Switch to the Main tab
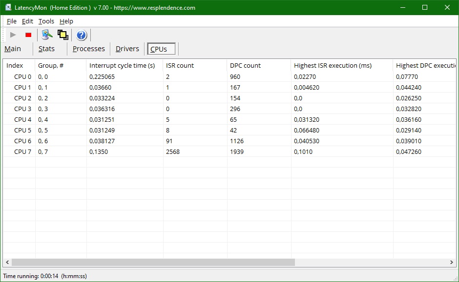 [13, 49]
